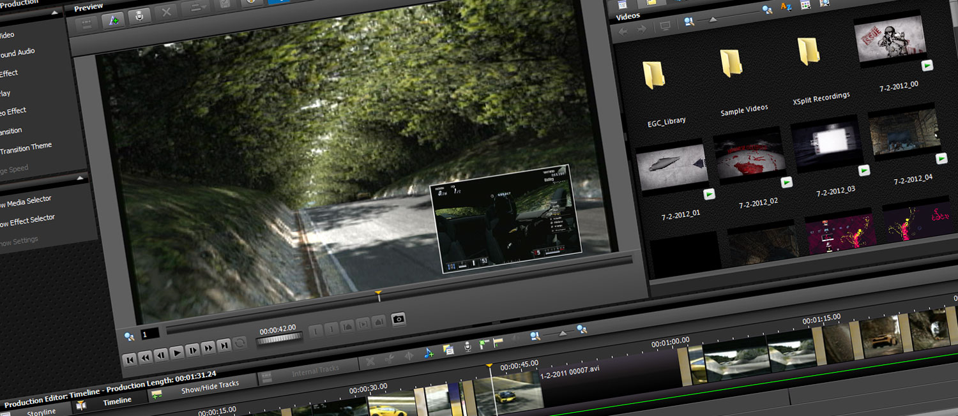Image resolution: width=958 pixels, height=416 pixels.
Task: Jump to the production start
Action: pos(130,359)
